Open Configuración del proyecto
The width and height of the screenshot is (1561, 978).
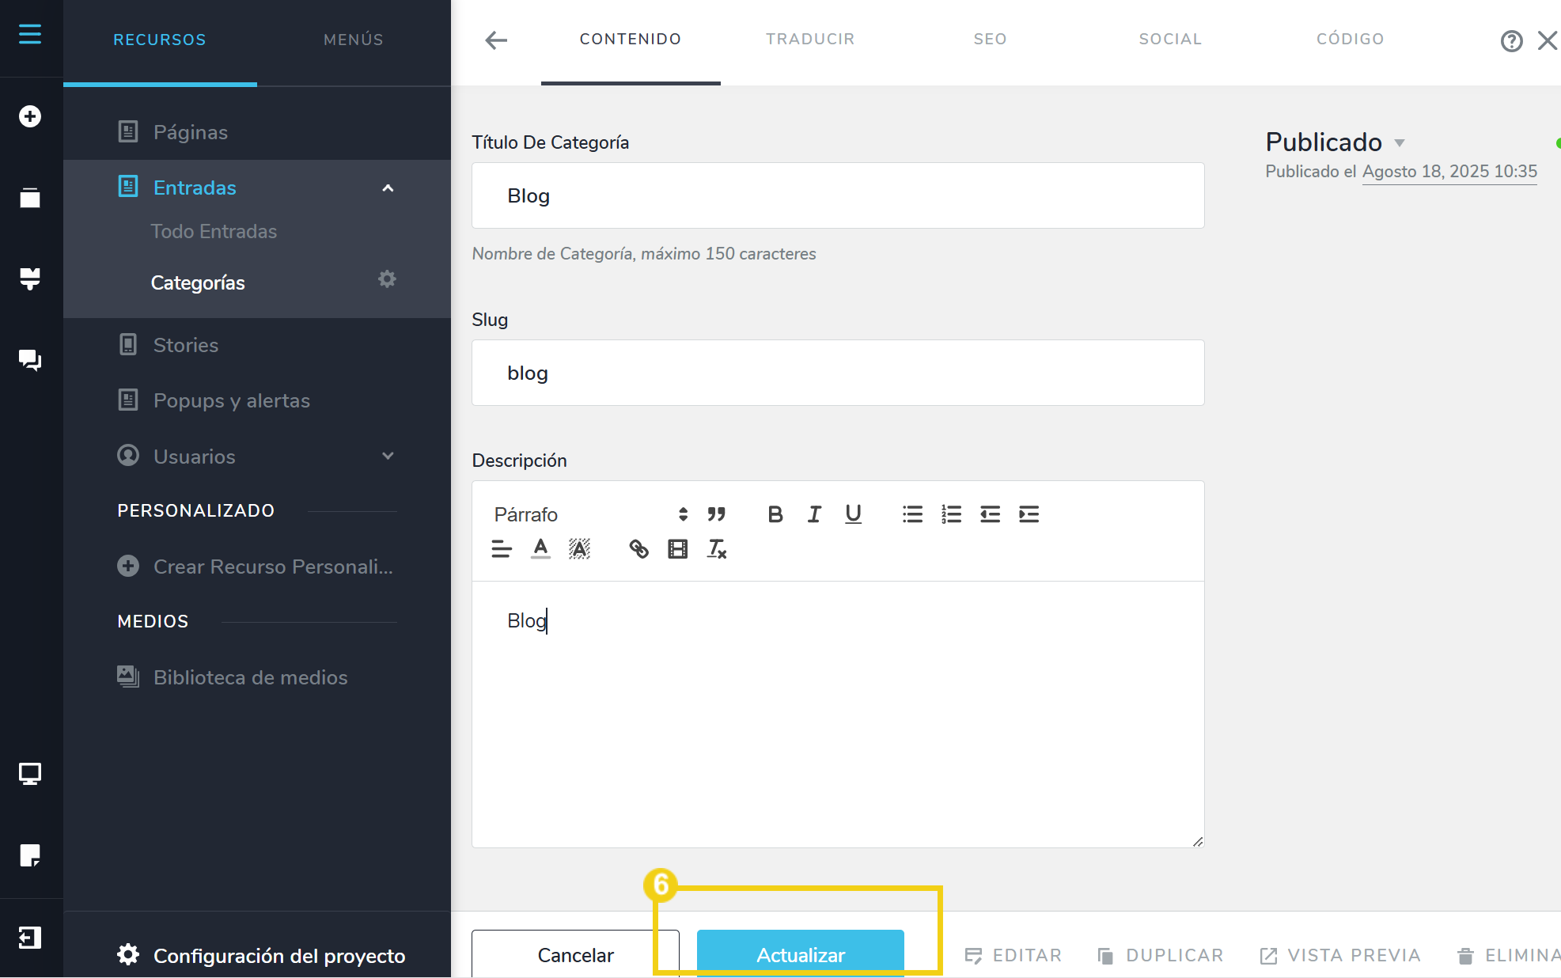tap(262, 955)
